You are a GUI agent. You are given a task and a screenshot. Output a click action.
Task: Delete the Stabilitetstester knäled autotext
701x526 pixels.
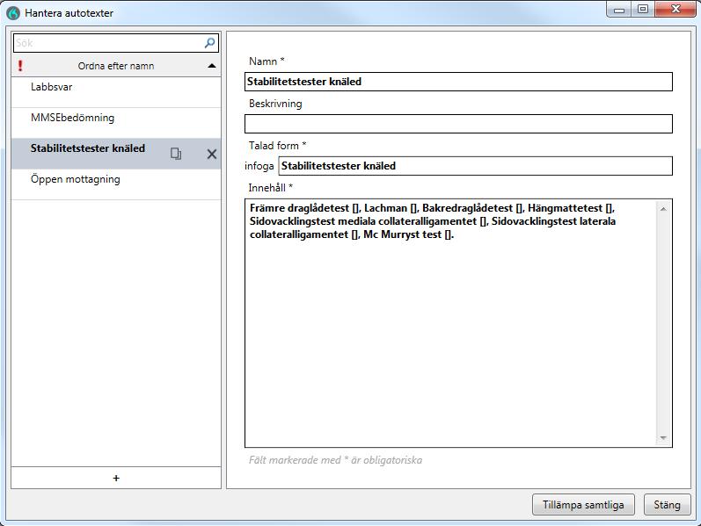(211, 154)
